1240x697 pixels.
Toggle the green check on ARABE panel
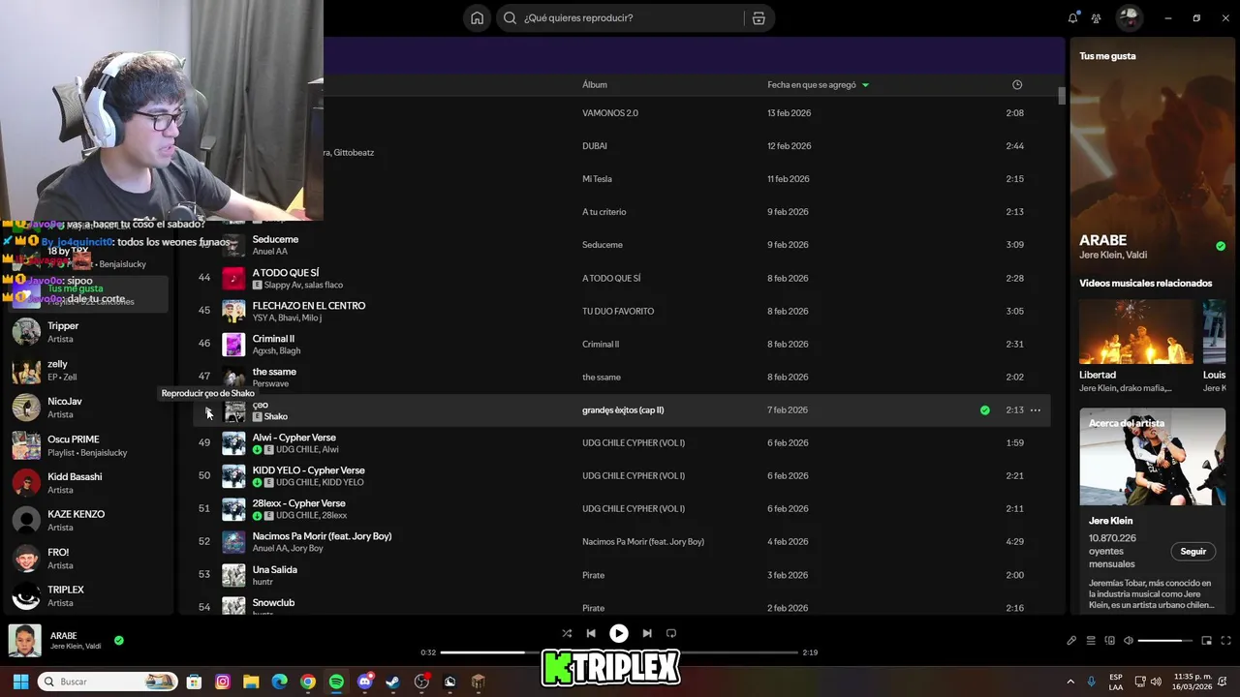coord(1221,246)
